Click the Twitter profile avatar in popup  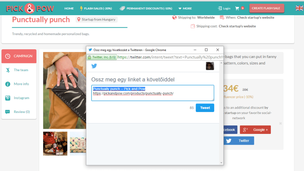pos(210,66)
